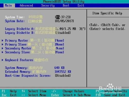Click the Secondary Slave None value
Viewport: 129px width, 97px height.
click(59, 52)
